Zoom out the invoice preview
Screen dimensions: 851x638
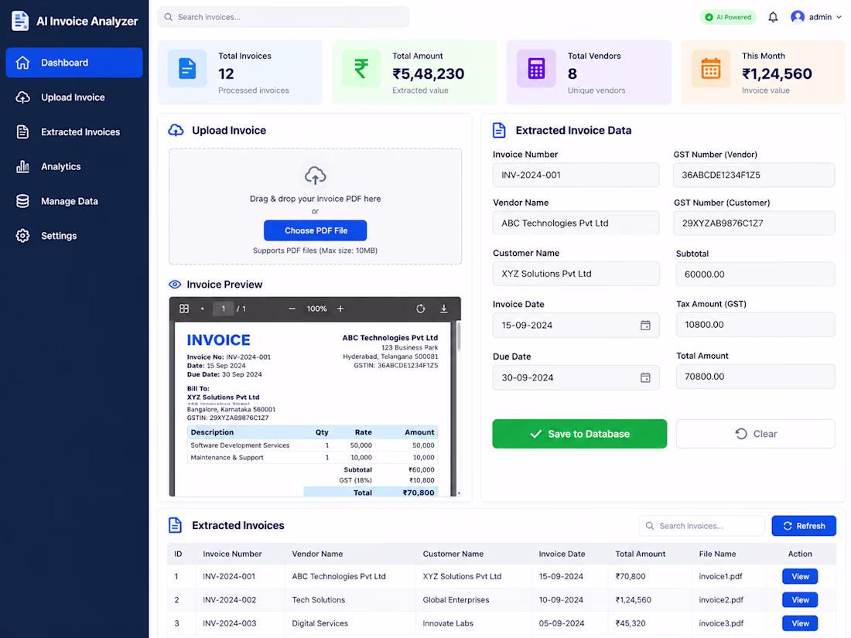pyautogui.click(x=292, y=309)
